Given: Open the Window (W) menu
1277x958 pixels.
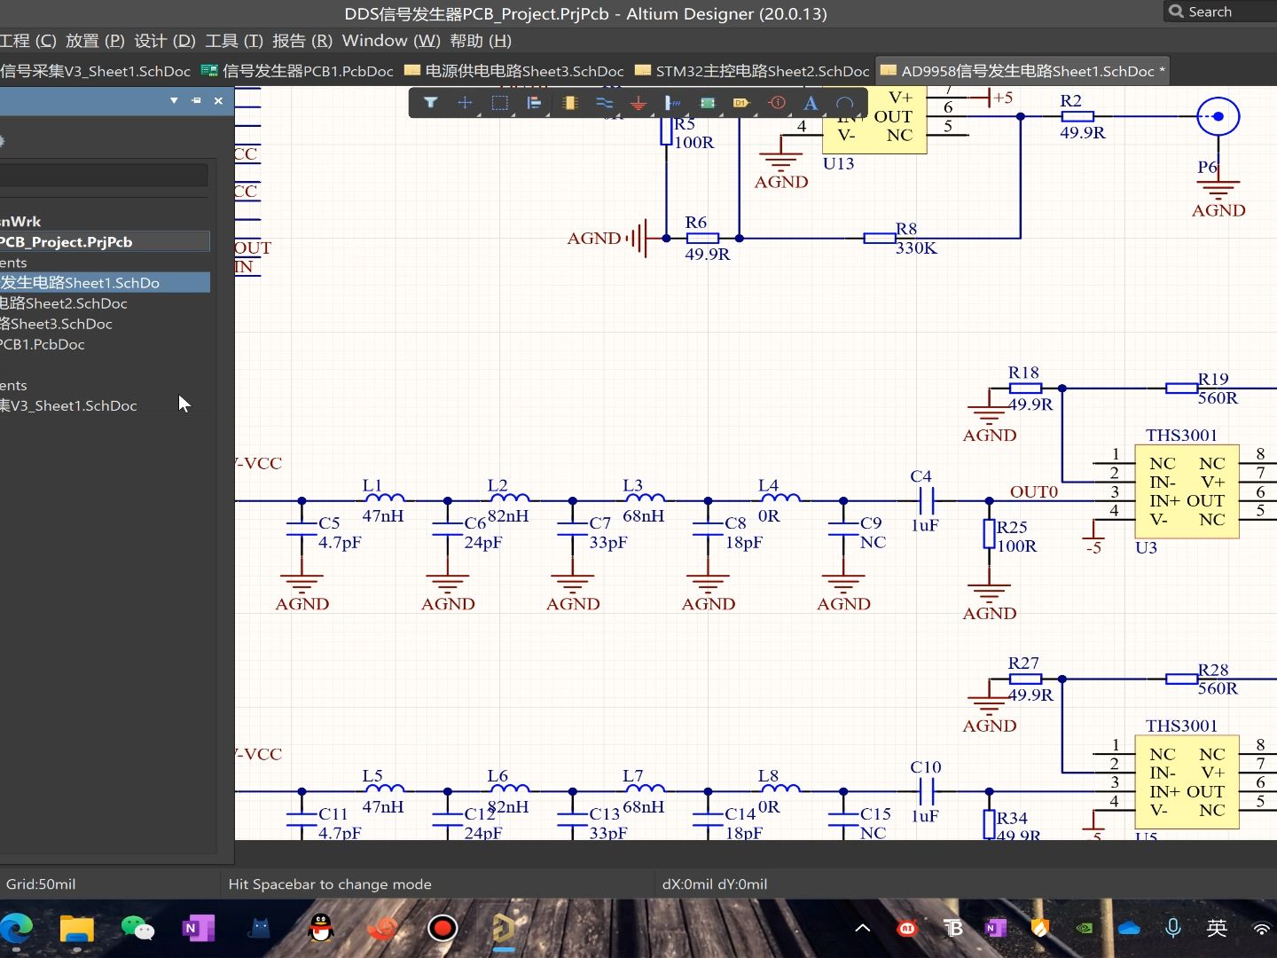Looking at the screenshot, I should pyautogui.click(x=391, y=41).
